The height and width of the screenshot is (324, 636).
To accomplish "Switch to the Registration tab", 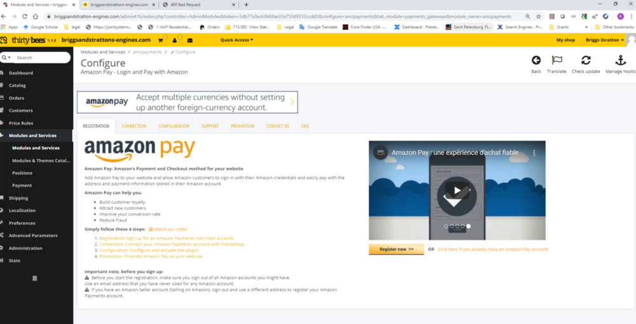I will pos(96,126).
